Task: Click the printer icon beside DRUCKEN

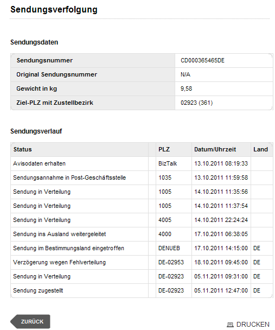Action: 230,325
